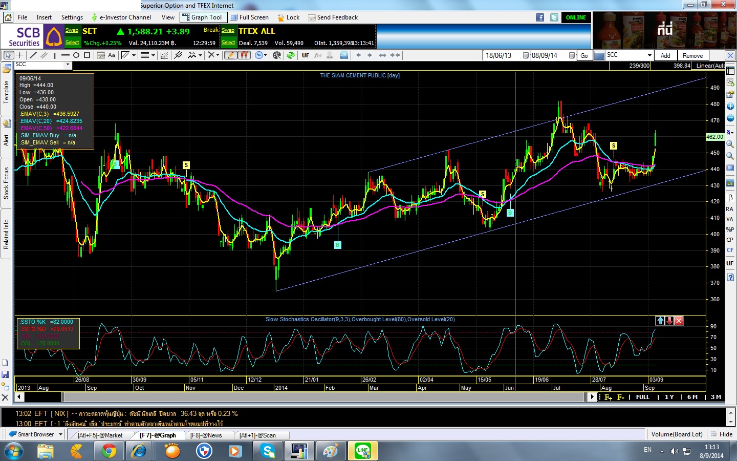737x461 pixels.
Task: Open the View menu
Action: (168, 17)
